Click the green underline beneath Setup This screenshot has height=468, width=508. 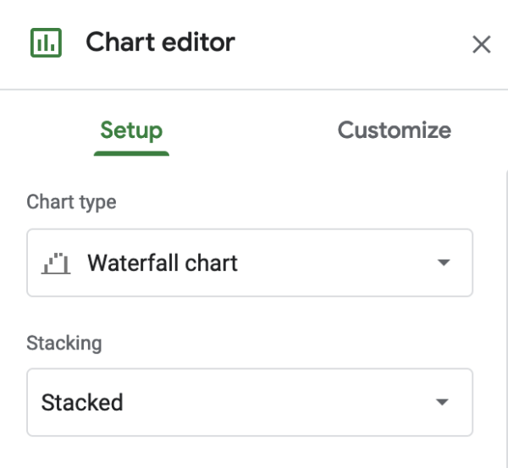click(131, 153)
